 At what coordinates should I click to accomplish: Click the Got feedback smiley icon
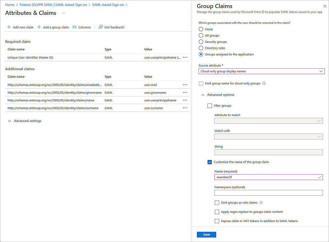(x=100, y=27)
